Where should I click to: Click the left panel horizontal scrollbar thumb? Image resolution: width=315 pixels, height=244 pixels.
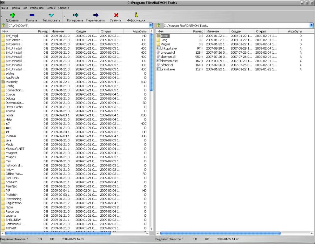click(58, 233)
